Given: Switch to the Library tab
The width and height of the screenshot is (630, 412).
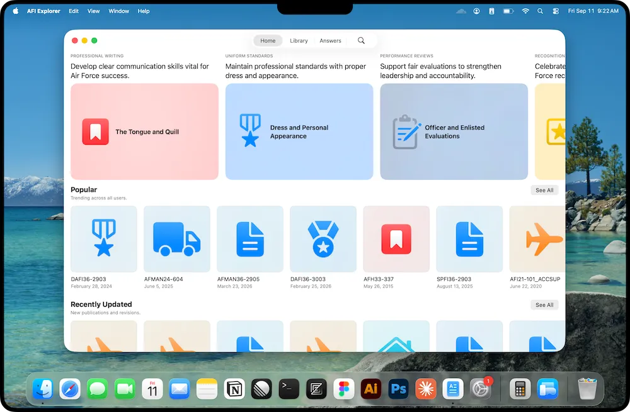Looking at the screenshot, I should pos(299,40).
